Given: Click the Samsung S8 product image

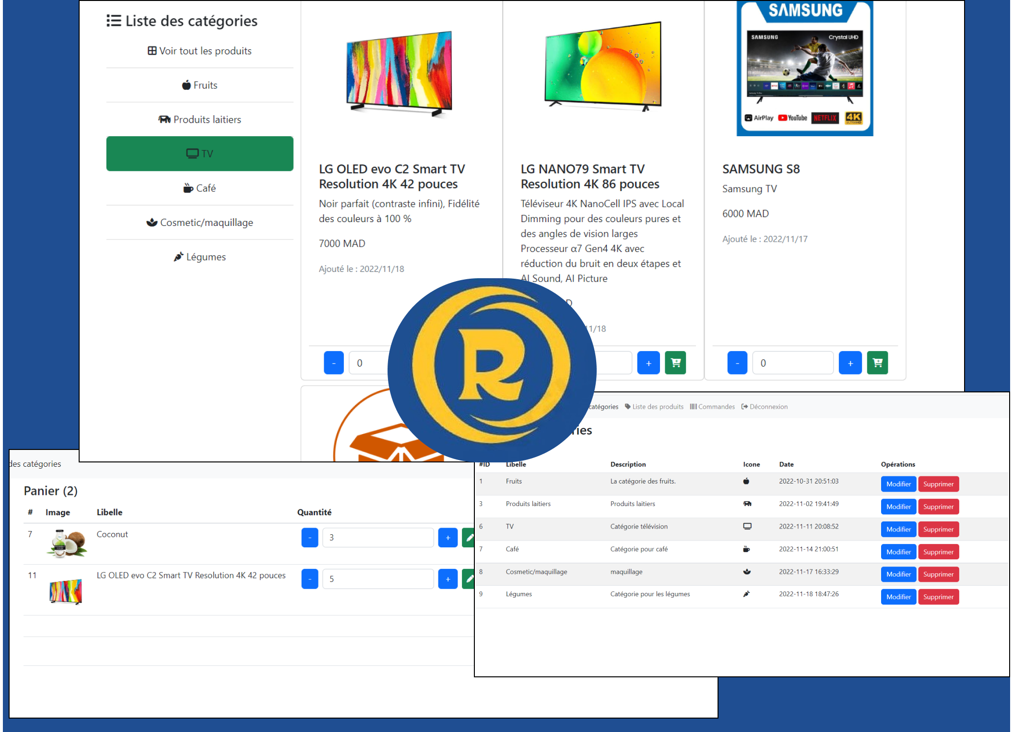Looking at the screenshot, I should (805, 68).
